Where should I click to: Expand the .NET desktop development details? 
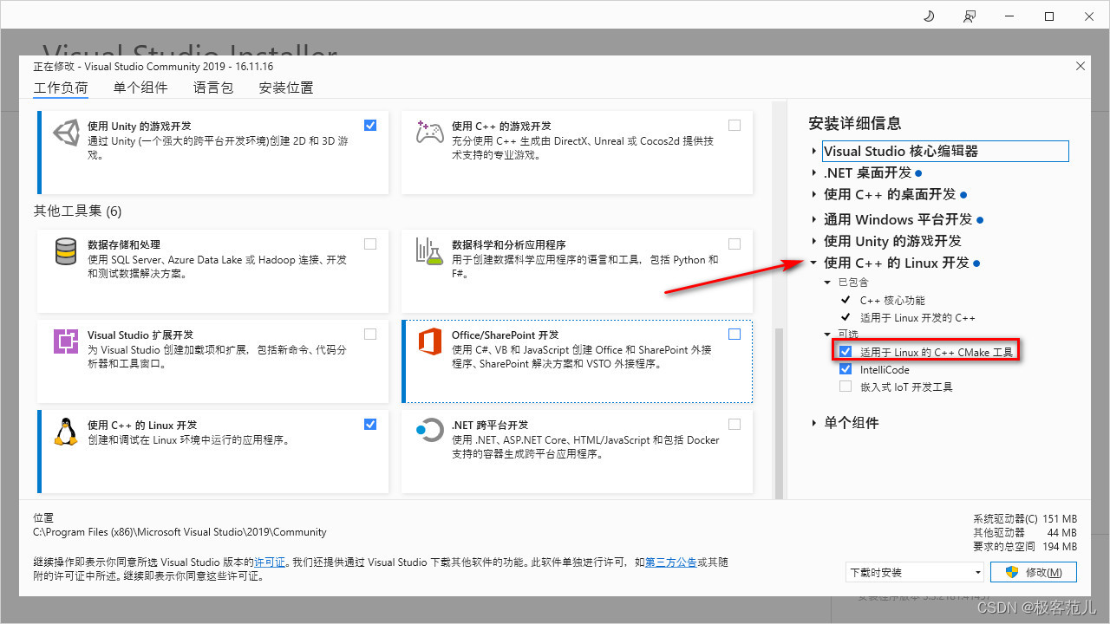pyautogui.click(x=814, y=172)
